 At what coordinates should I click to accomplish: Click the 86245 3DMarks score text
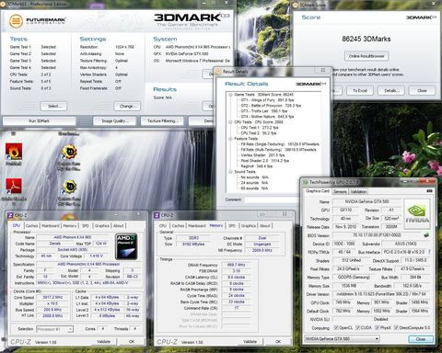coord(366,39)
